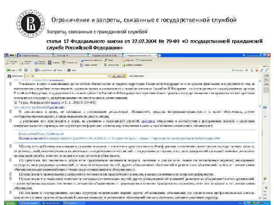This screenshot has height=205, width=274.
Task: Click the green down arrow Text button
Action: [237, 70]
